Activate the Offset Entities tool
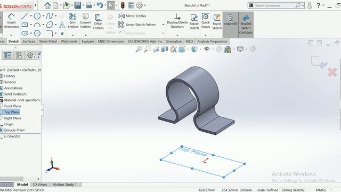The image size is (341, 192). (x=98, y=21)
